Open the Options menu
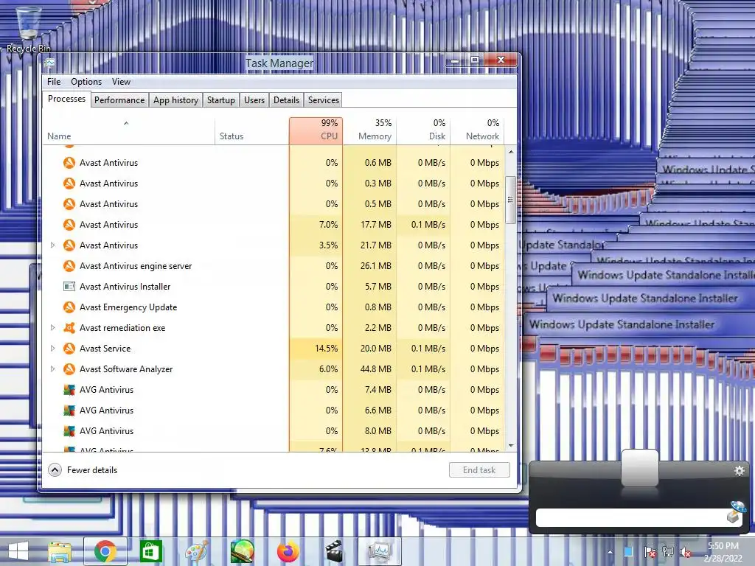The image size is (755, 566). (86, 82)
